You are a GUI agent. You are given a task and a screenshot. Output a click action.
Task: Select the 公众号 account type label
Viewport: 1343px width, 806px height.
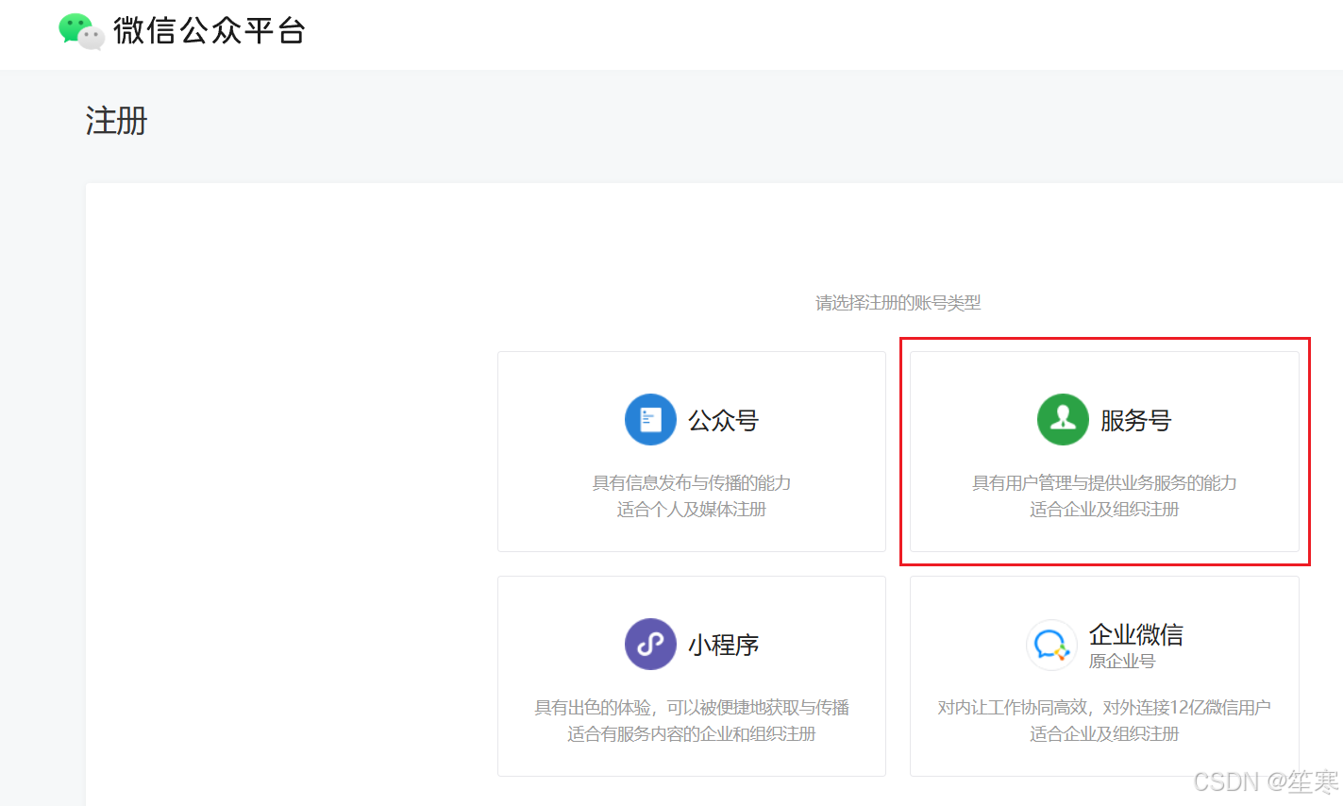pos(723,420)
